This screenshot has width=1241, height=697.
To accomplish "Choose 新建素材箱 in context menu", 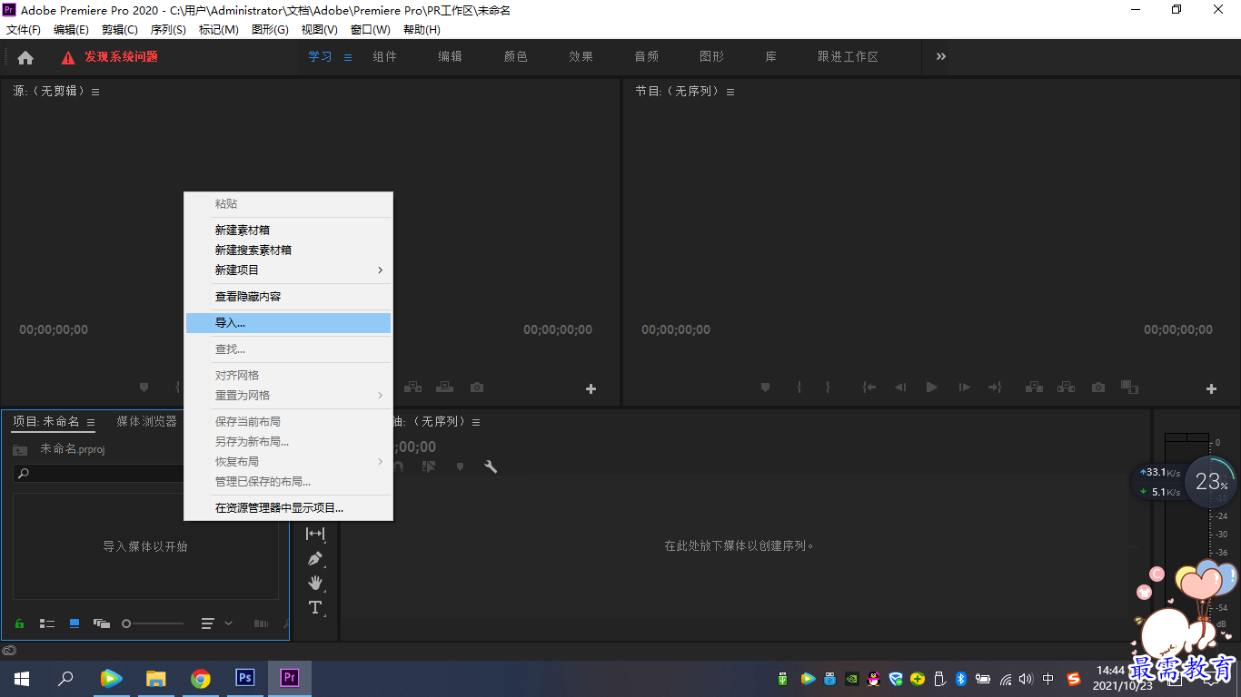I will 289,230.
